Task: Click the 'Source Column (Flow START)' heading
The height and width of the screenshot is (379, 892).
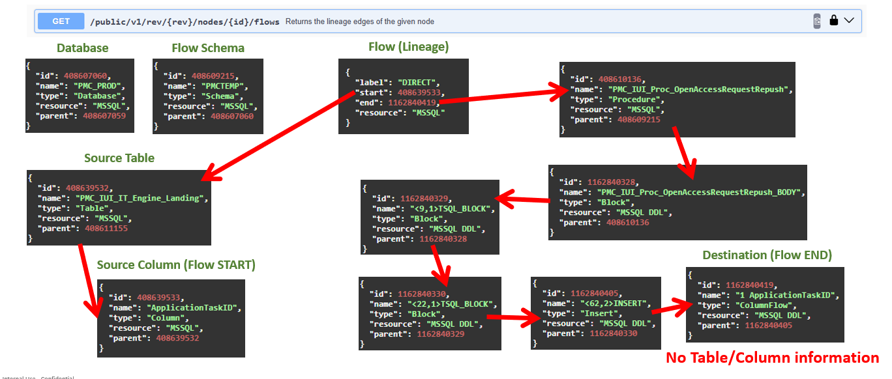Action: pyautogui.click(x=176, y=265)
